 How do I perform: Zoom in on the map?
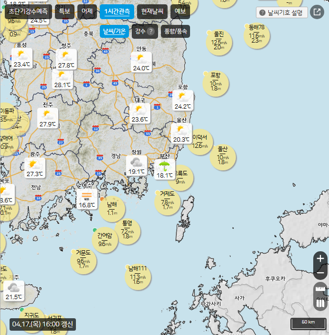click(320, 259)
